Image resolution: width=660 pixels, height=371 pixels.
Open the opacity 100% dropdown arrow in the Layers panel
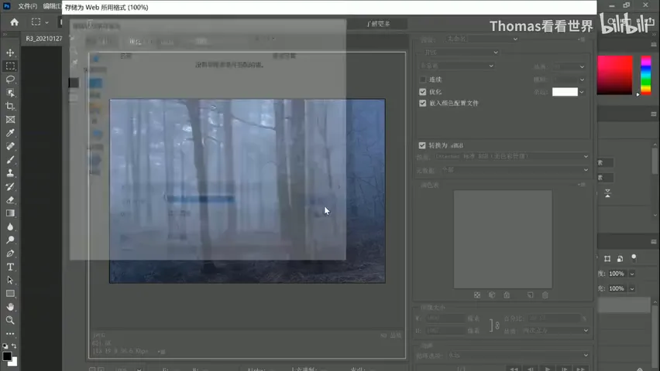(x=632, y=274)
